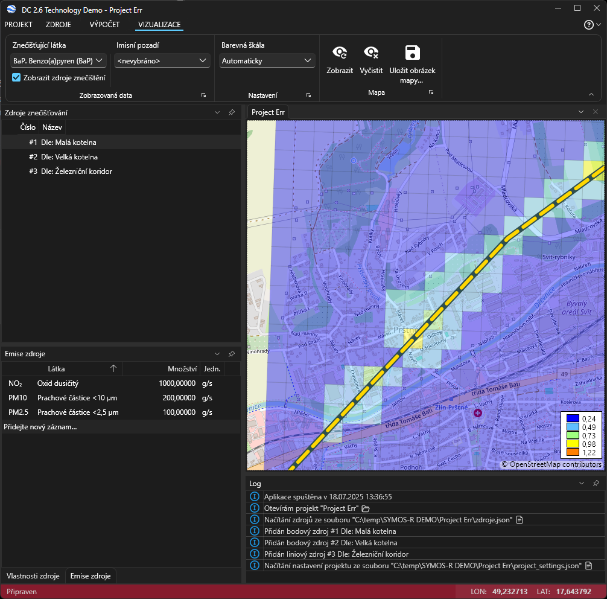607x599 pixels.
Task: Open the Znečišťující látka dropdown
Action: 59,60
